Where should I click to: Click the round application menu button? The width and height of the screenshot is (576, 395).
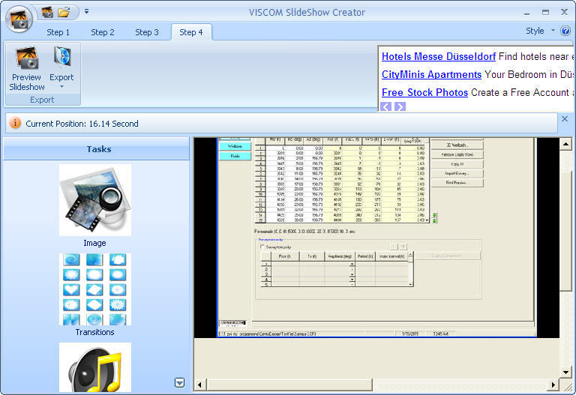[19, 19]
